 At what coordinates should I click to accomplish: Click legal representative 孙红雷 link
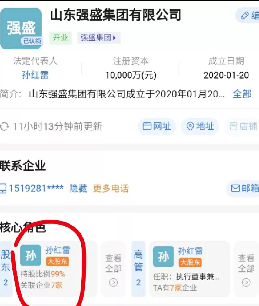pyautogui.click(x=35, y=75)
